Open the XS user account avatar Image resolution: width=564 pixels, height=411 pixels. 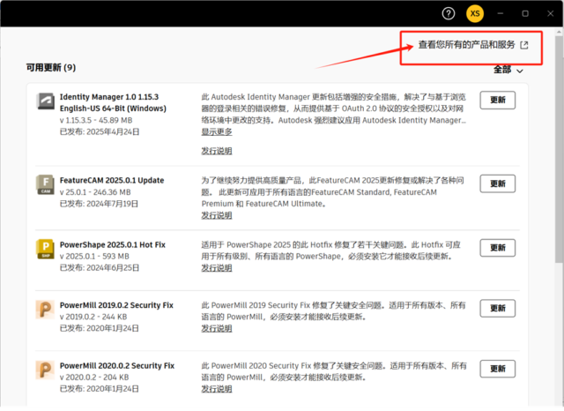[x=475, y=14]
